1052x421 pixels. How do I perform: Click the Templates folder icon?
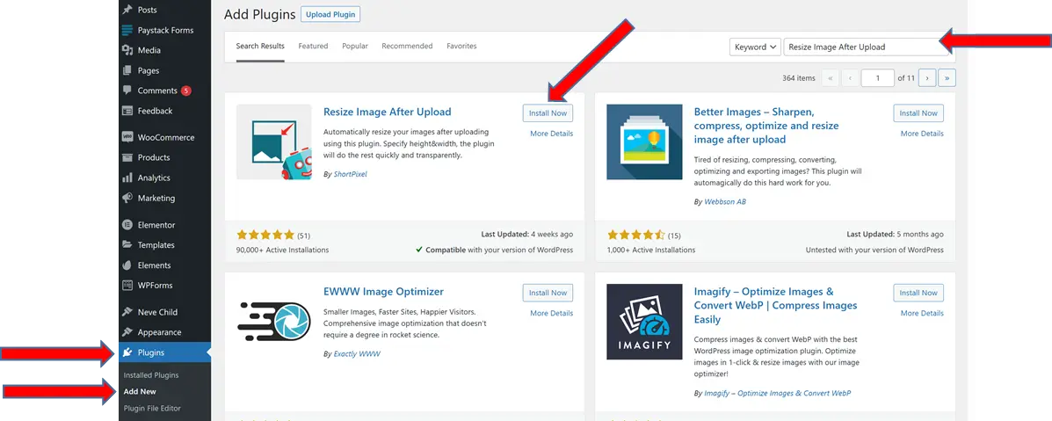tap(127, 245)
